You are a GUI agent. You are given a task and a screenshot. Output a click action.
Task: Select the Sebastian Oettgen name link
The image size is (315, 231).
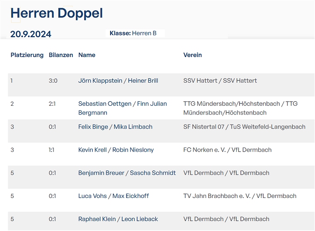point(104,104)
